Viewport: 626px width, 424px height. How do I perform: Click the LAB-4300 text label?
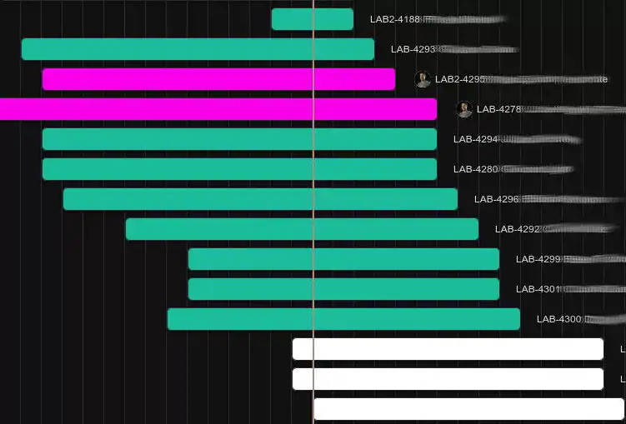tap(558, 319)
